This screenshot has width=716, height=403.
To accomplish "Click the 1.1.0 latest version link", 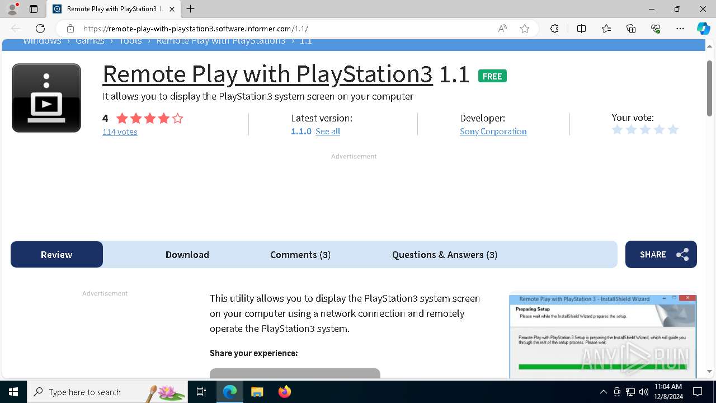I will (x=301, y=132).
